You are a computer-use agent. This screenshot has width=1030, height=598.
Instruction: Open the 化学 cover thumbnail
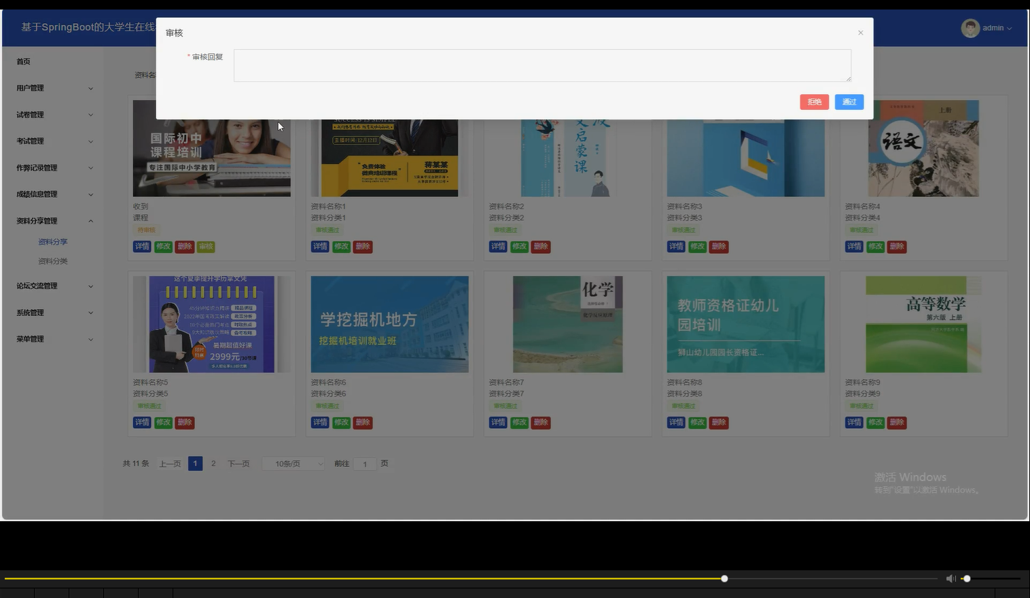568,324
